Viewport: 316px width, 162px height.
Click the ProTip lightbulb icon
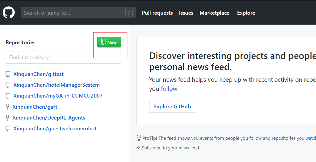pyautogui.click(x=139, y=138)
